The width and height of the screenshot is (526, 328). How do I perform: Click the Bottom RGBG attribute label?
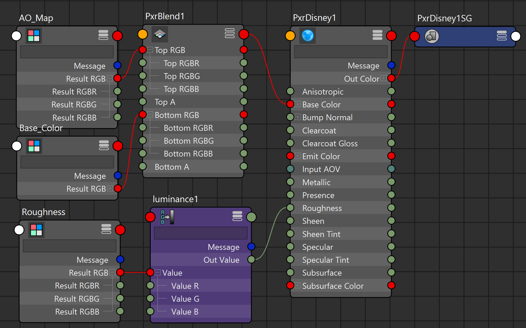(x=189, y=141)
